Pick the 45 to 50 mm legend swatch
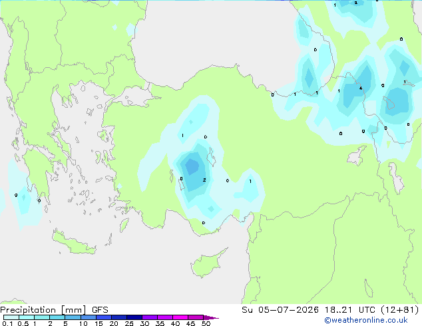422x326 pixels. 196,317
